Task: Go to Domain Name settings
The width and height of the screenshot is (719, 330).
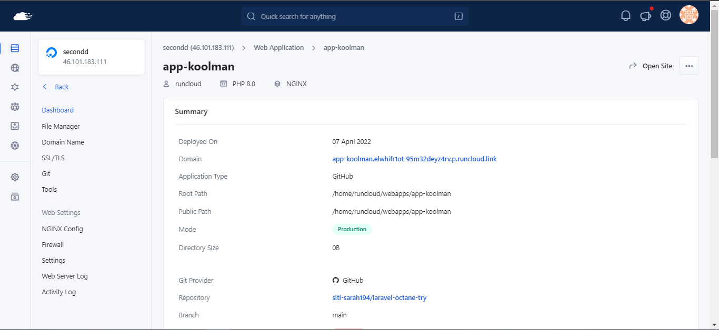Action: tap(63, 142)
